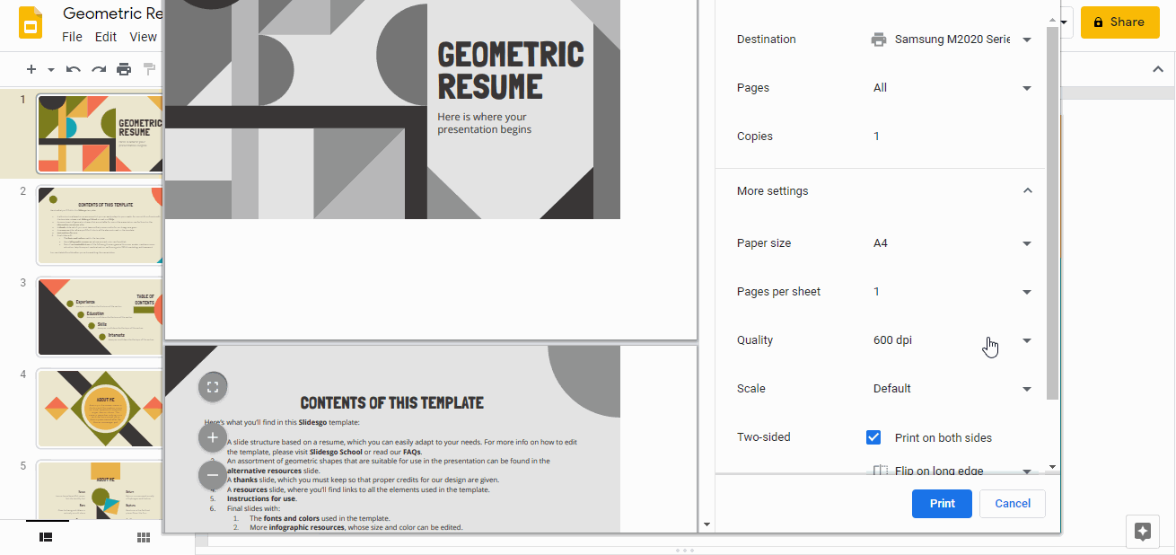Uncheck Print on both sides checkbox
This screenshot has height=555, width=1176.
pos(873,437)
